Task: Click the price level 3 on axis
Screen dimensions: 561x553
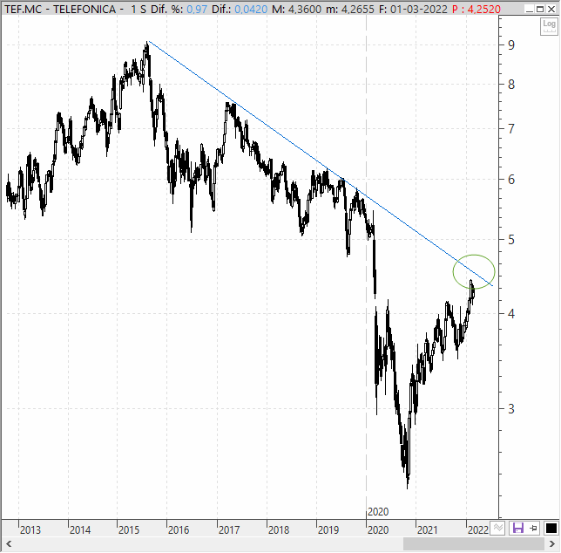Action: (x=511, y=409)
